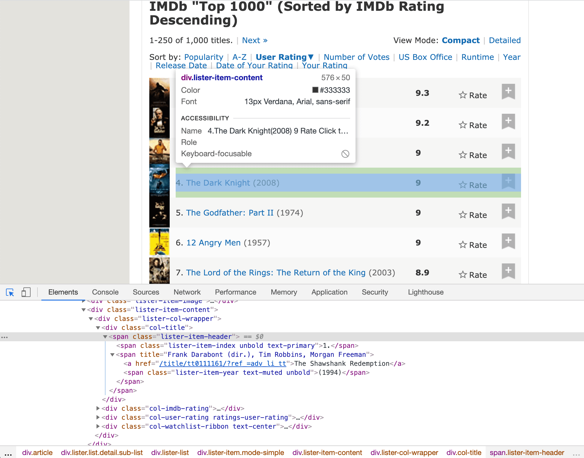Viewport: 584px width, 458px height.
Task: Collapse the span lister-item-header node
Action: pyautogui.click(x=105, y=337)
